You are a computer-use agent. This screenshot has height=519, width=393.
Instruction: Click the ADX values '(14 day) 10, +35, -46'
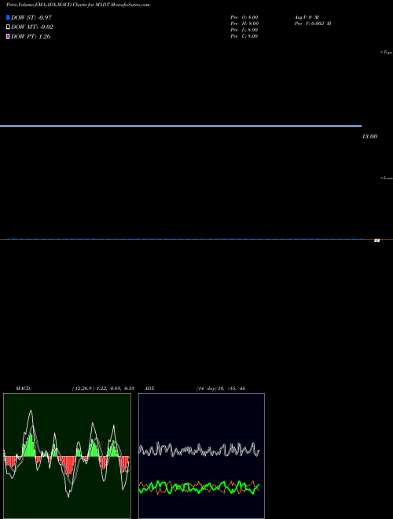(x=221, y=388)
